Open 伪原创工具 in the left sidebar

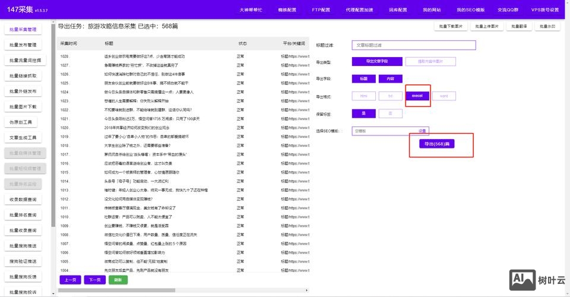[x=24, y=122]
